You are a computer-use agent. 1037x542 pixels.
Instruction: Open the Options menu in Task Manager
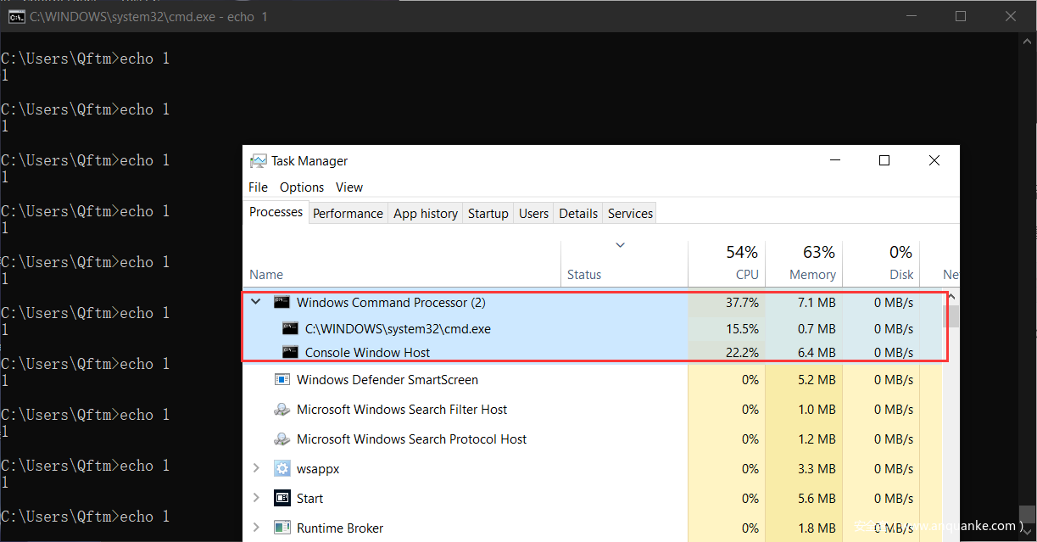point(302,187)
